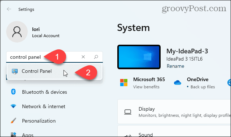Viewport: 231px width, 137px height.
Task: Click the IdeaPad 3 15ITL6 model text
Action: tap(184, 59)
